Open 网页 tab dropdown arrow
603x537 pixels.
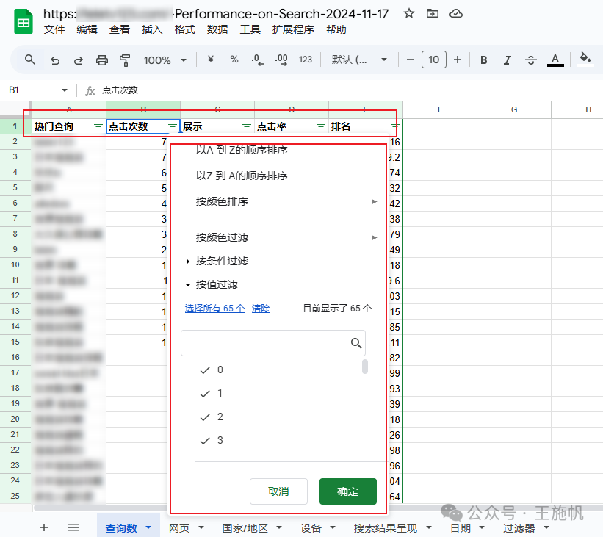click(x=201, y=527)
